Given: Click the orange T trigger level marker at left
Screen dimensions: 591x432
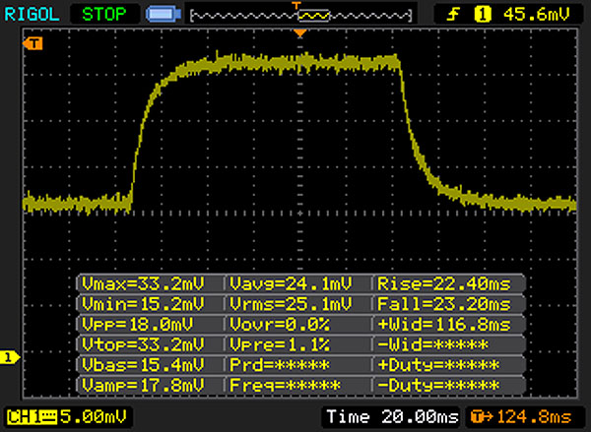Looking at the screenshot, I should point(35,44).
